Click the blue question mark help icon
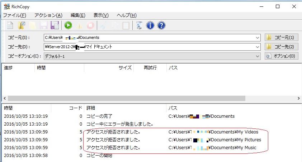The height and width of the screenshot is (162, 302). 161,25
